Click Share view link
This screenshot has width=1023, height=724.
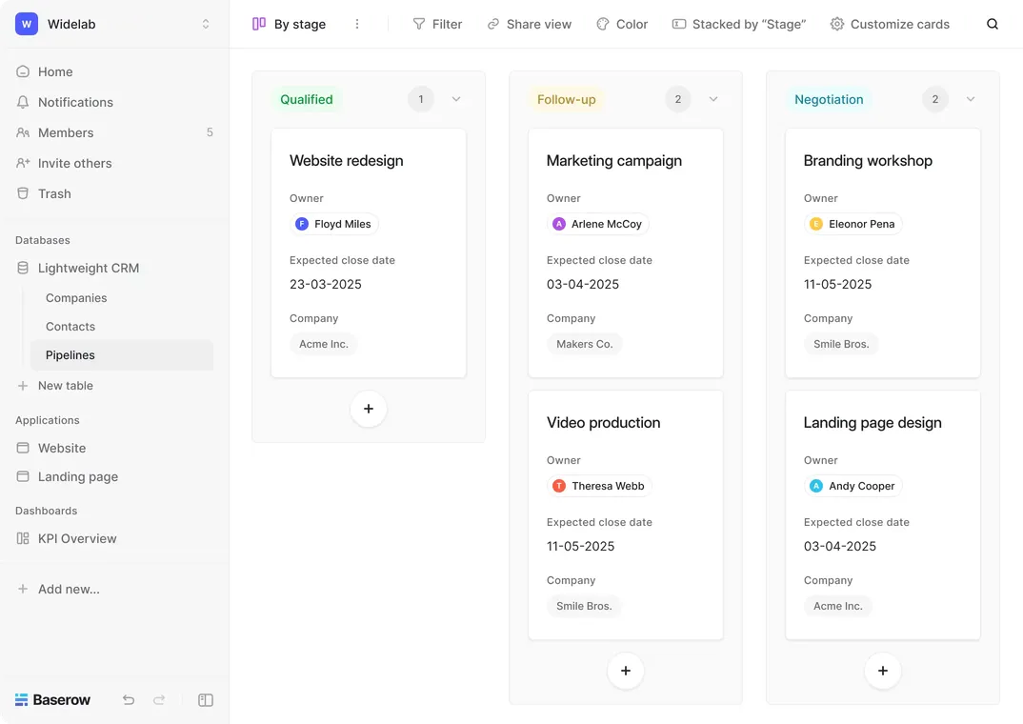click(530, 24)
